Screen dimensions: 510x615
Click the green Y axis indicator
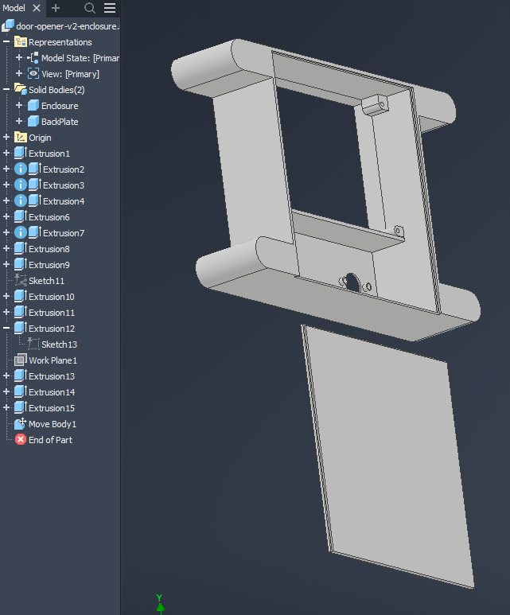[160, 604]
